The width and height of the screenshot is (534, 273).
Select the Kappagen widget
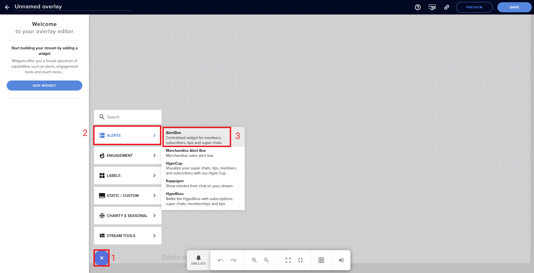[203, 183]
